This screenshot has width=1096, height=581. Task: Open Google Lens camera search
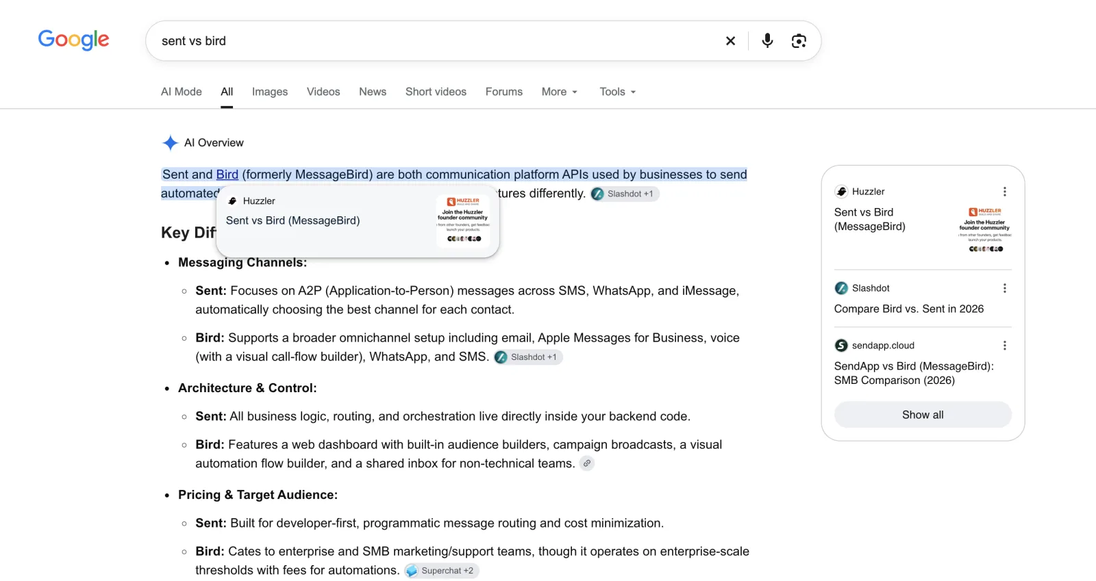point(799,41)
